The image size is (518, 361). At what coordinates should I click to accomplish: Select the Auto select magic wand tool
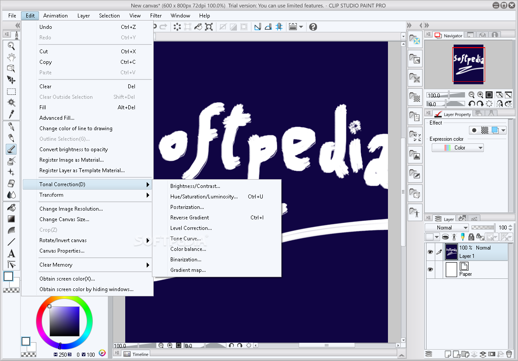click(x=11, y=103)
